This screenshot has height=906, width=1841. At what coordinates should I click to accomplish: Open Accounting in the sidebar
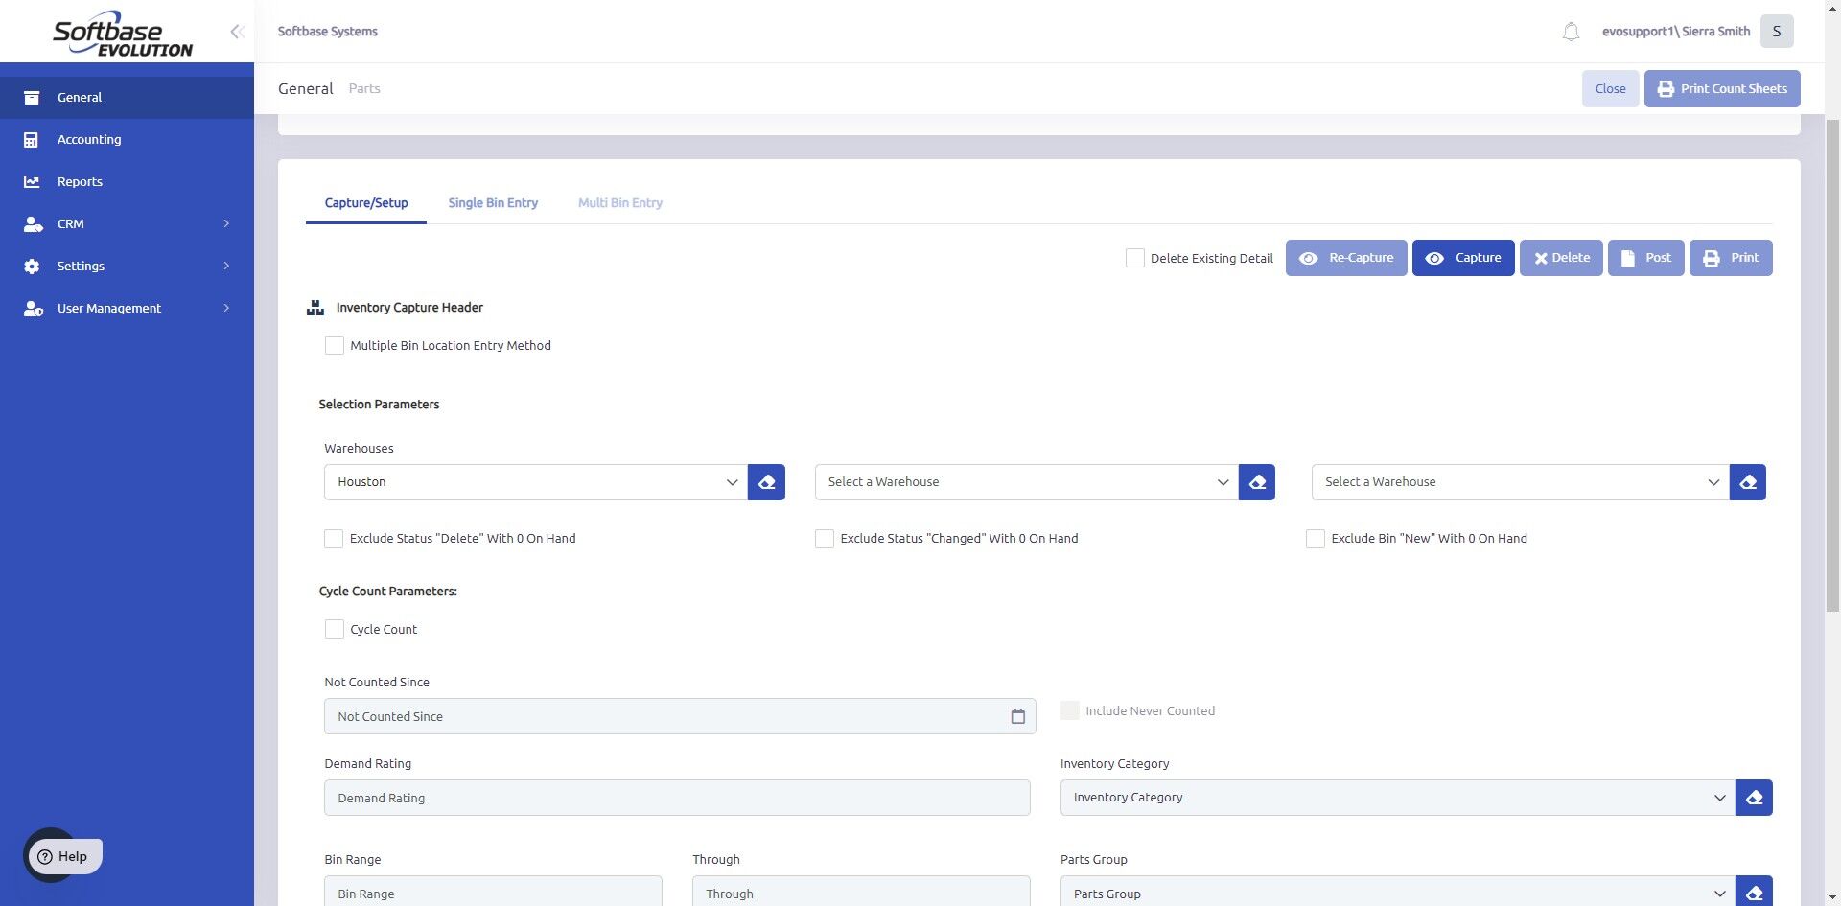click(x=127, y=140)
